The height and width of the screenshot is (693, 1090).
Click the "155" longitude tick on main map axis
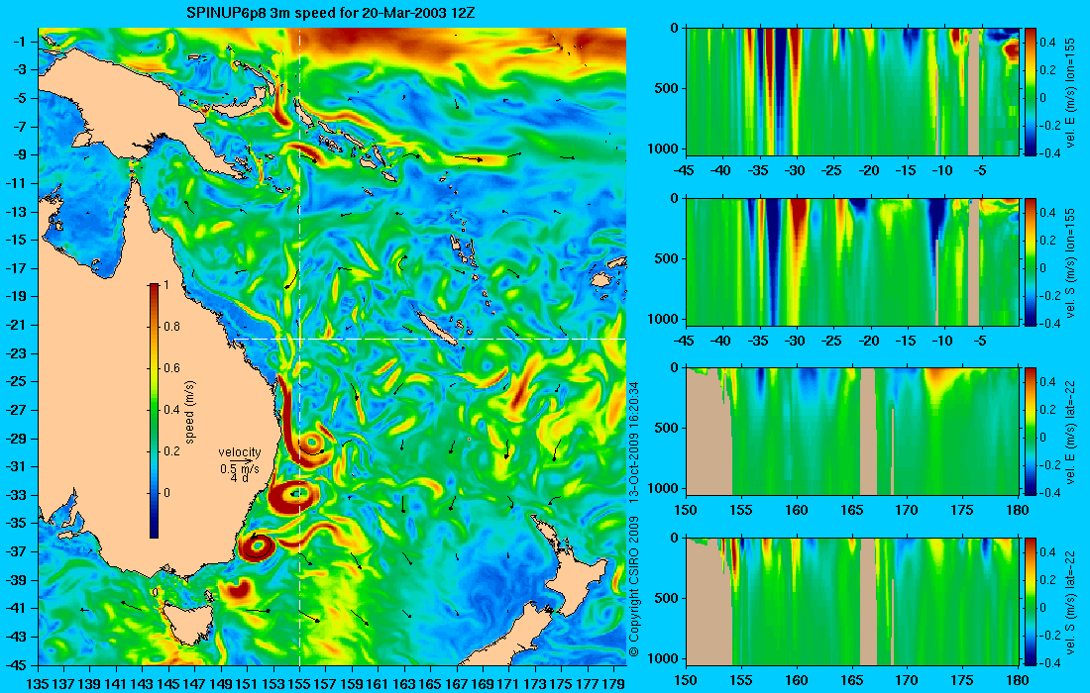tap(299, 683)
